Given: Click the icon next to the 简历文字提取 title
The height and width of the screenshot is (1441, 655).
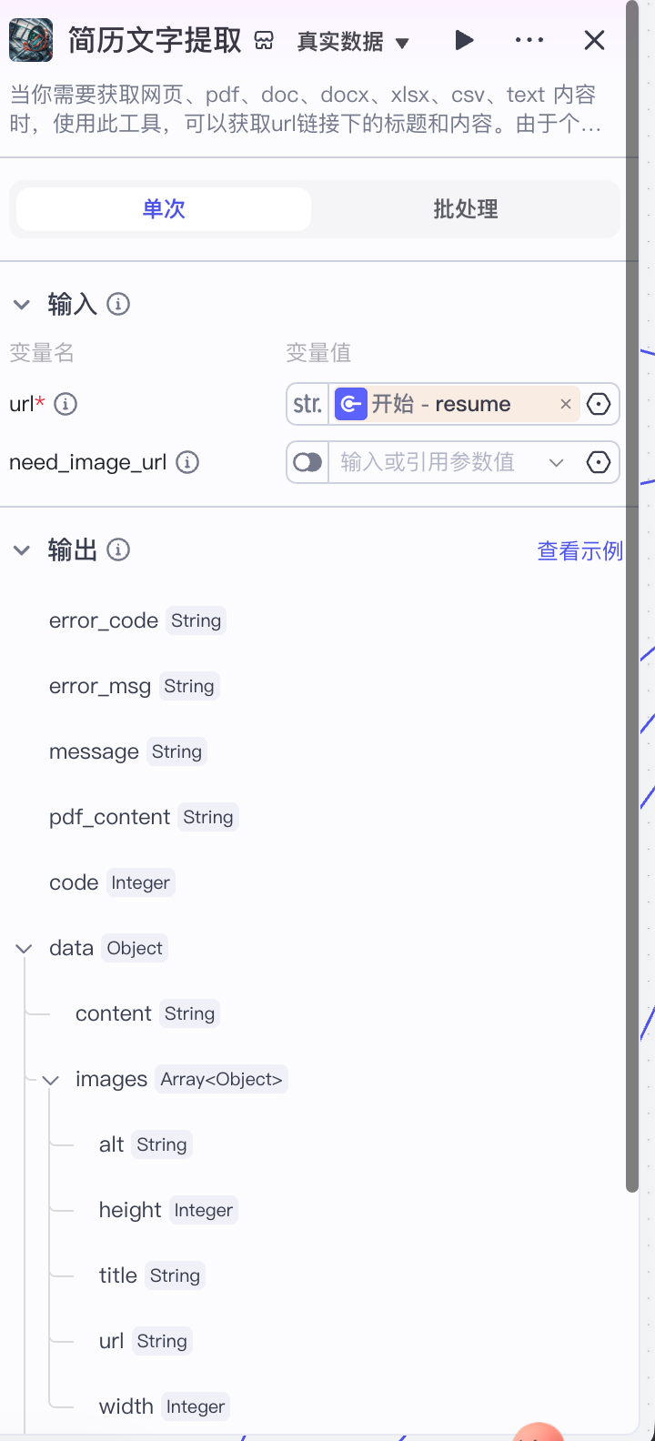Looking at the screenshot, I should (x=264, y=41).
